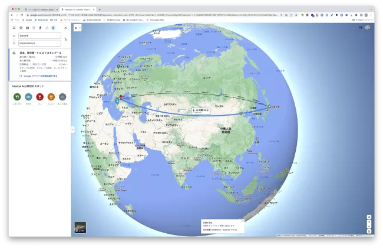The width and height of the screenshot is (383, 248).
Task: Open the map language dropdown
Action: (77, 27)
